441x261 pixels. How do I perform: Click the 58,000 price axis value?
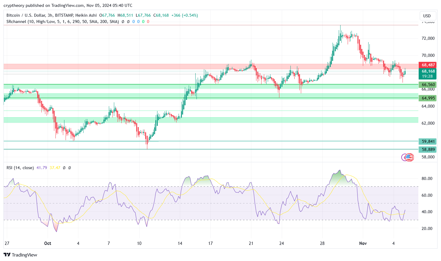click(x=428, y=157)
